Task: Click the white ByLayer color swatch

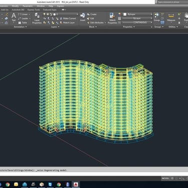Action: click(125, 15)
